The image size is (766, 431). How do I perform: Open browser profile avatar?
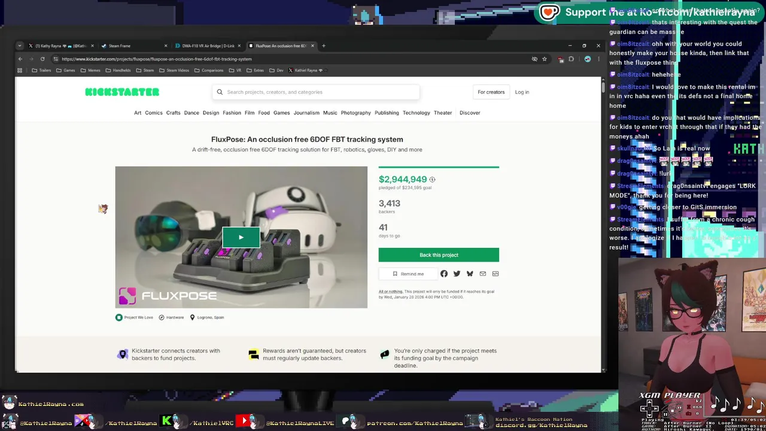click(588, 59)
